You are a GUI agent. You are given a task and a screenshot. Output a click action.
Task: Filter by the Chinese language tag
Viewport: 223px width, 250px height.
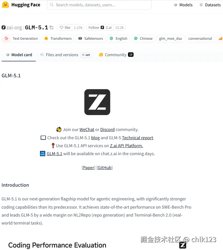coord(143,38)
